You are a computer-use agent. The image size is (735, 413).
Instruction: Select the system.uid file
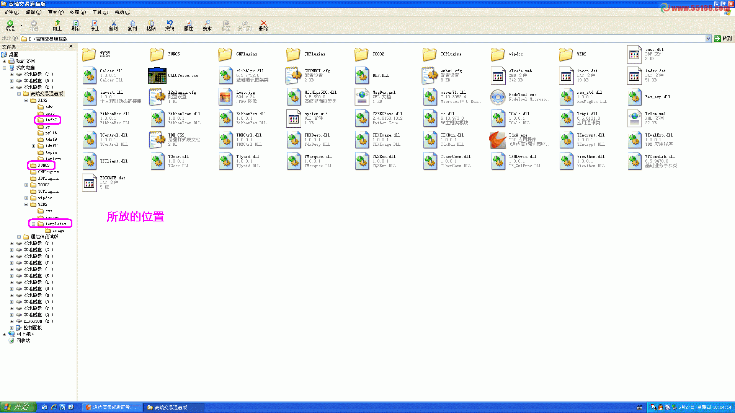(293, 118)
